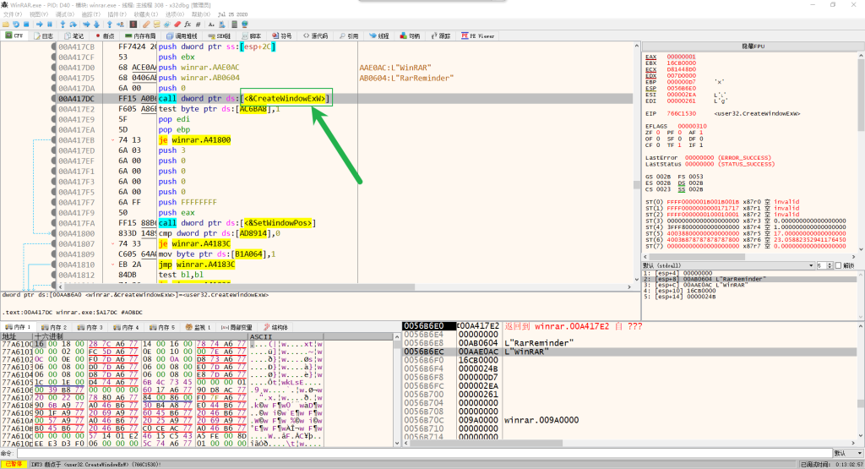Adjust the argument count spinner showing 5

(824, 265)
